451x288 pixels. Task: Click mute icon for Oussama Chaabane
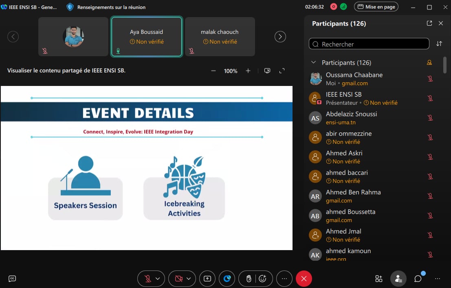pos(430,79)
